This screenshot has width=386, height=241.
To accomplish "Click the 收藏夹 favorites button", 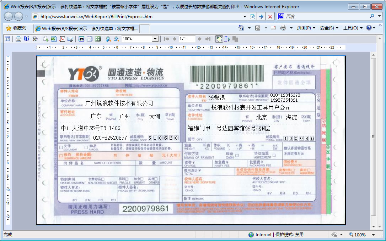I will click(16, 28).
